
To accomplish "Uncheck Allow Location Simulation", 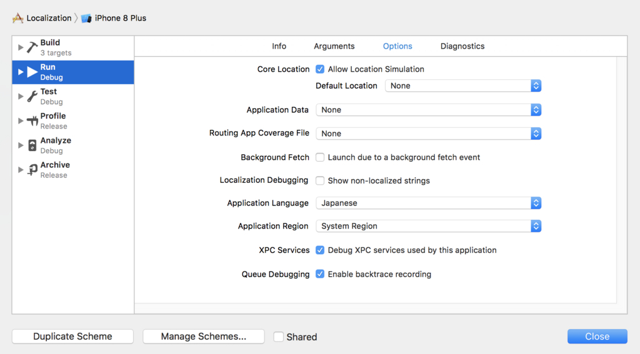I will point(320,69).
